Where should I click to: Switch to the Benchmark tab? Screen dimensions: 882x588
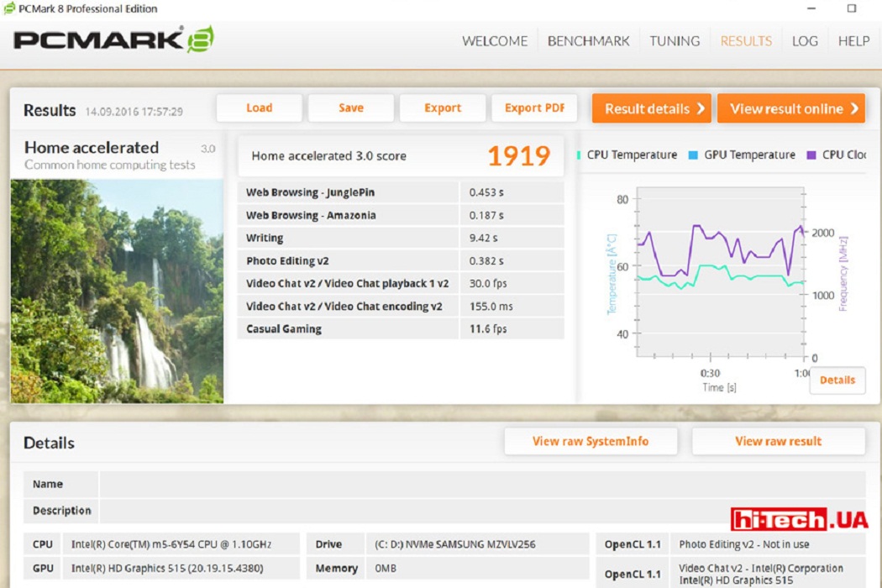[x=588, y=41]
